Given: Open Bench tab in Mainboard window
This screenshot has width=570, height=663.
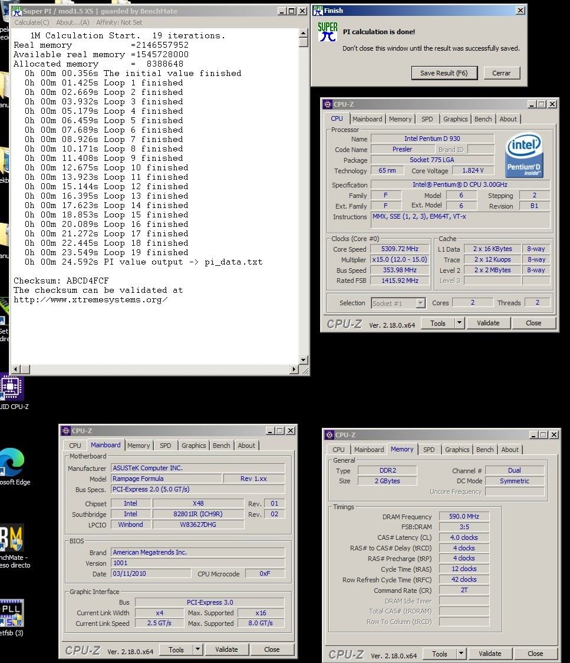Looking at the screenshot, I should coord(221,446).
